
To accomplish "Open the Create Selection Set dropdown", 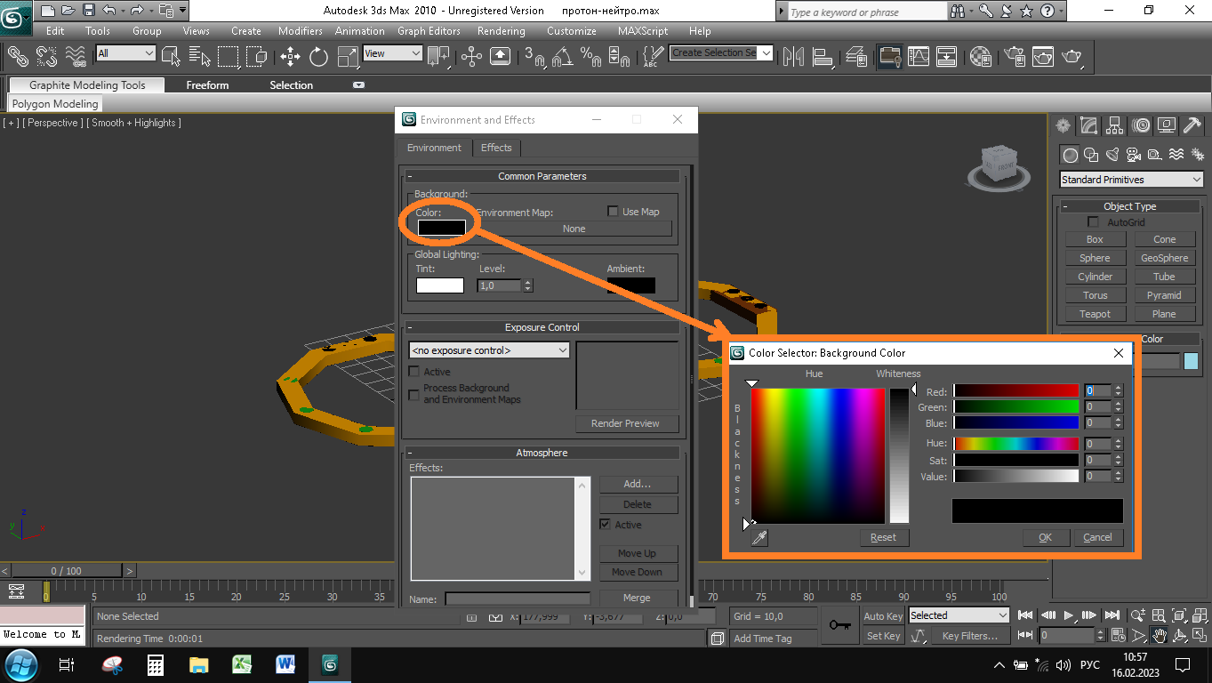I will tap(721, 52).
